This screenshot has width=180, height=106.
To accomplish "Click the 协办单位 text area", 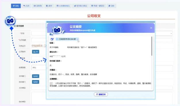I will coord(39,98).
